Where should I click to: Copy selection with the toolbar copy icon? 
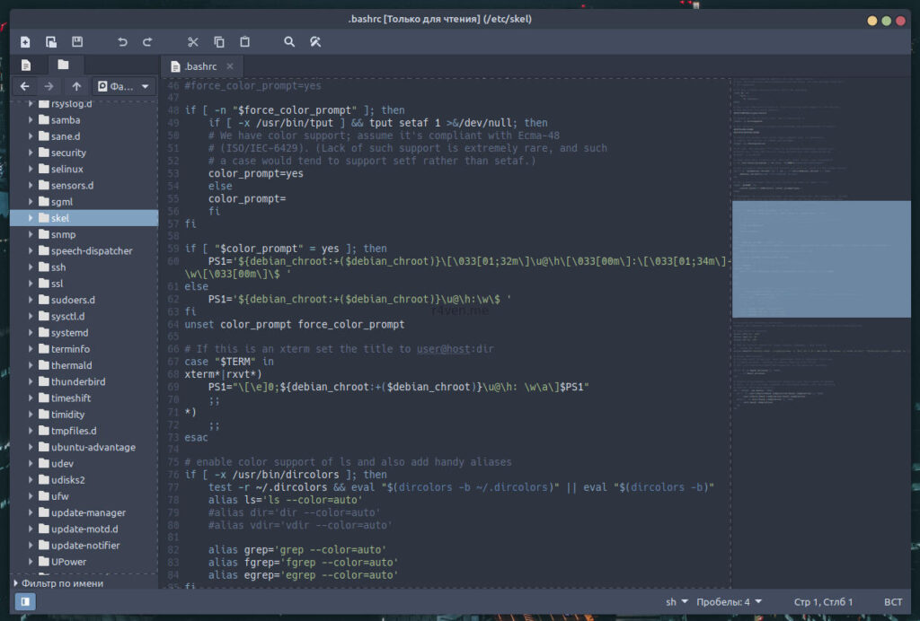[x=218, y=41]
